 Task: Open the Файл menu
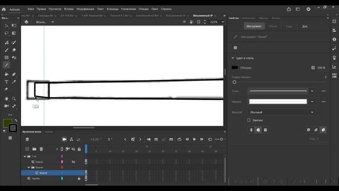[x=31, y=9]
